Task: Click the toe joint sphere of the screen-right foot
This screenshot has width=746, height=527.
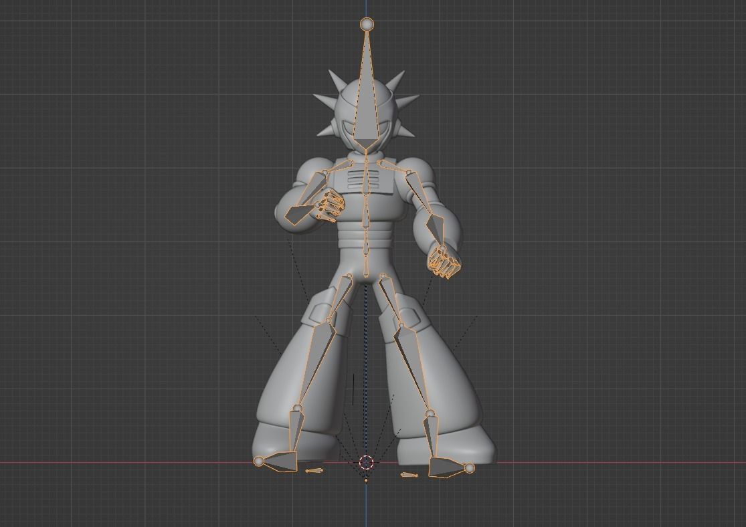Action: [470, 469]
